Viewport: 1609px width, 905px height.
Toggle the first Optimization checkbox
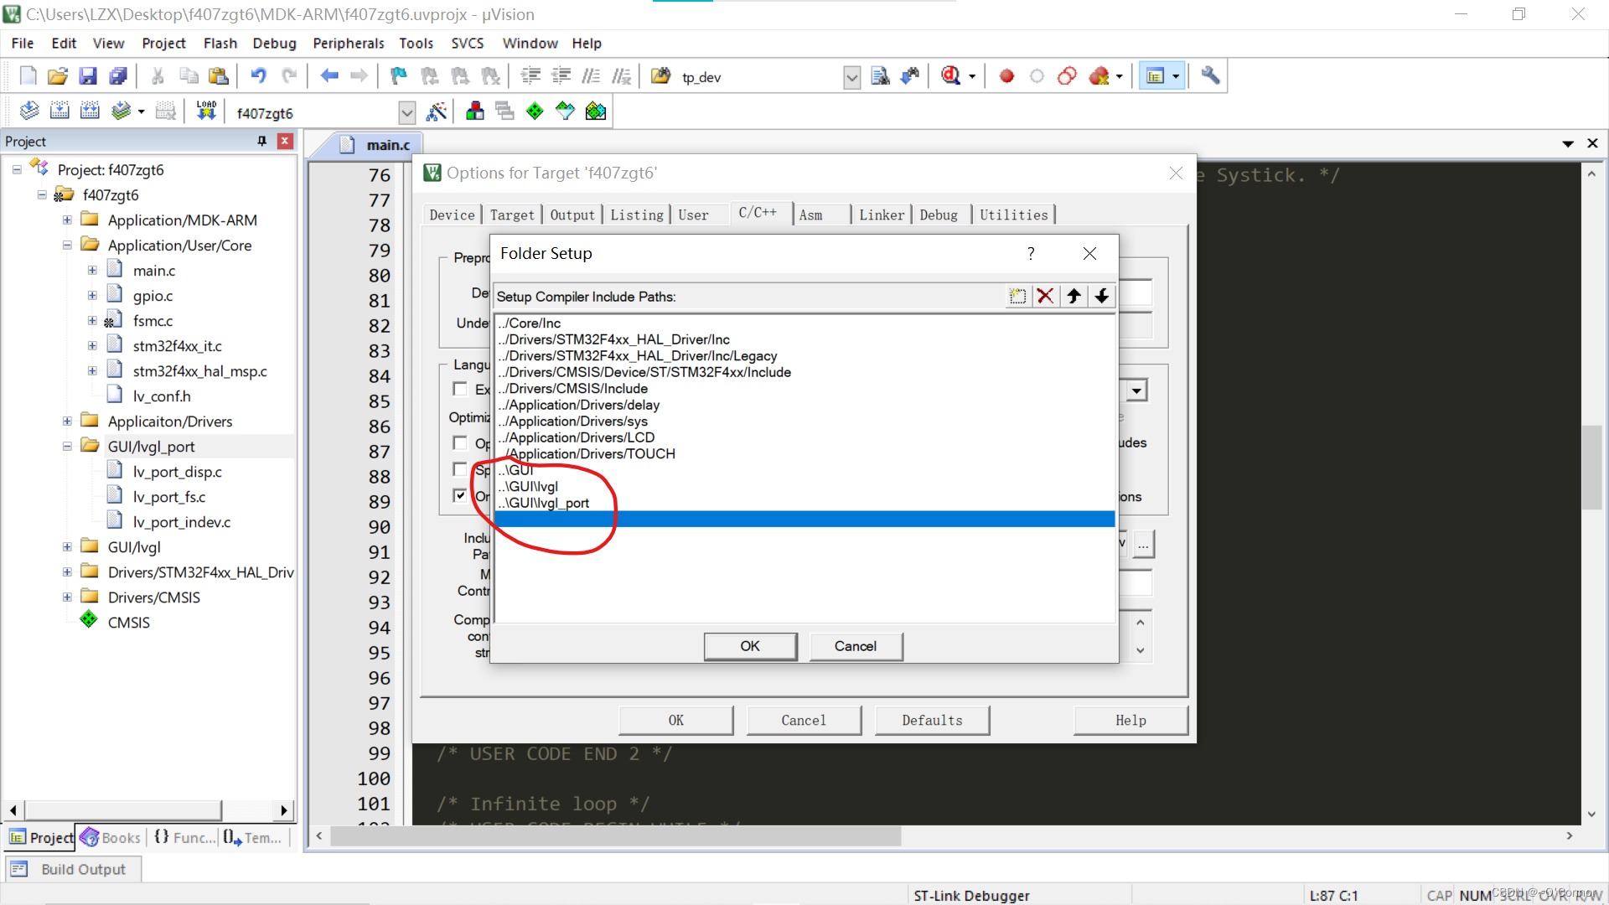click(x=460, y=442)
